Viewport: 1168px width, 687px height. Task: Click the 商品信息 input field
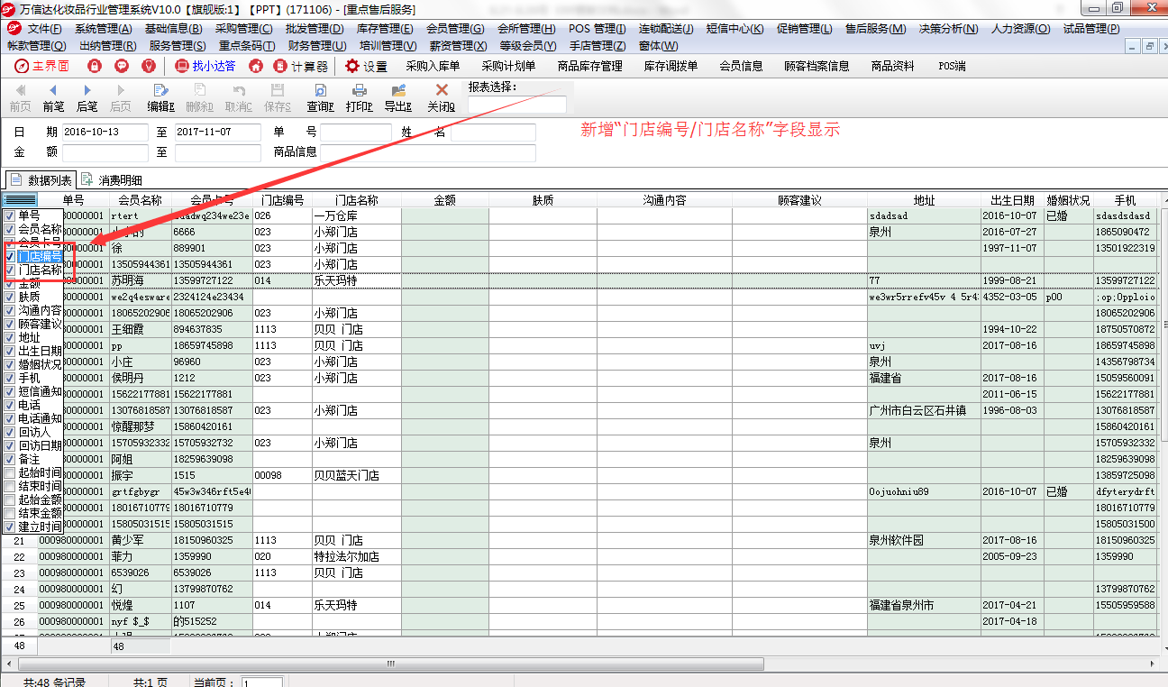(428, 152)
